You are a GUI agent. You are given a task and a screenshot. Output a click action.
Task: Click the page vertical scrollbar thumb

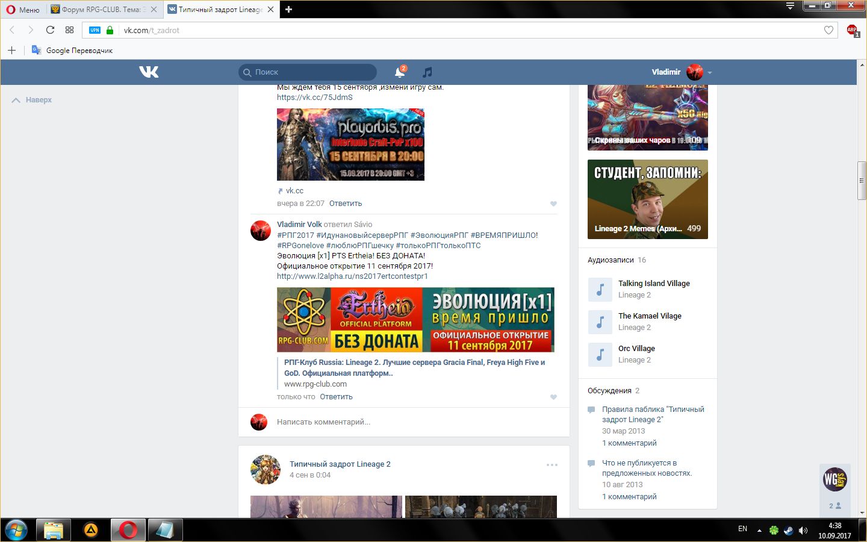coord(862,181)
